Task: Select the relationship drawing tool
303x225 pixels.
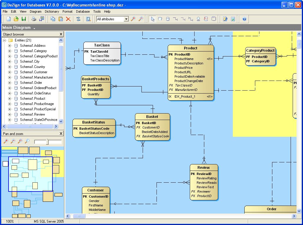Action: click(x=175, y=19)
